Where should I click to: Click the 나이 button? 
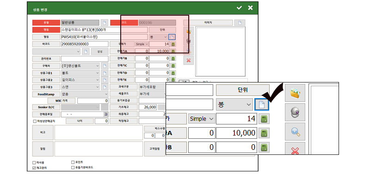point(80,121)
